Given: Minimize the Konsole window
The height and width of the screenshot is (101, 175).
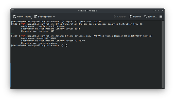Looking at the screenshot, I should point(154,11).
